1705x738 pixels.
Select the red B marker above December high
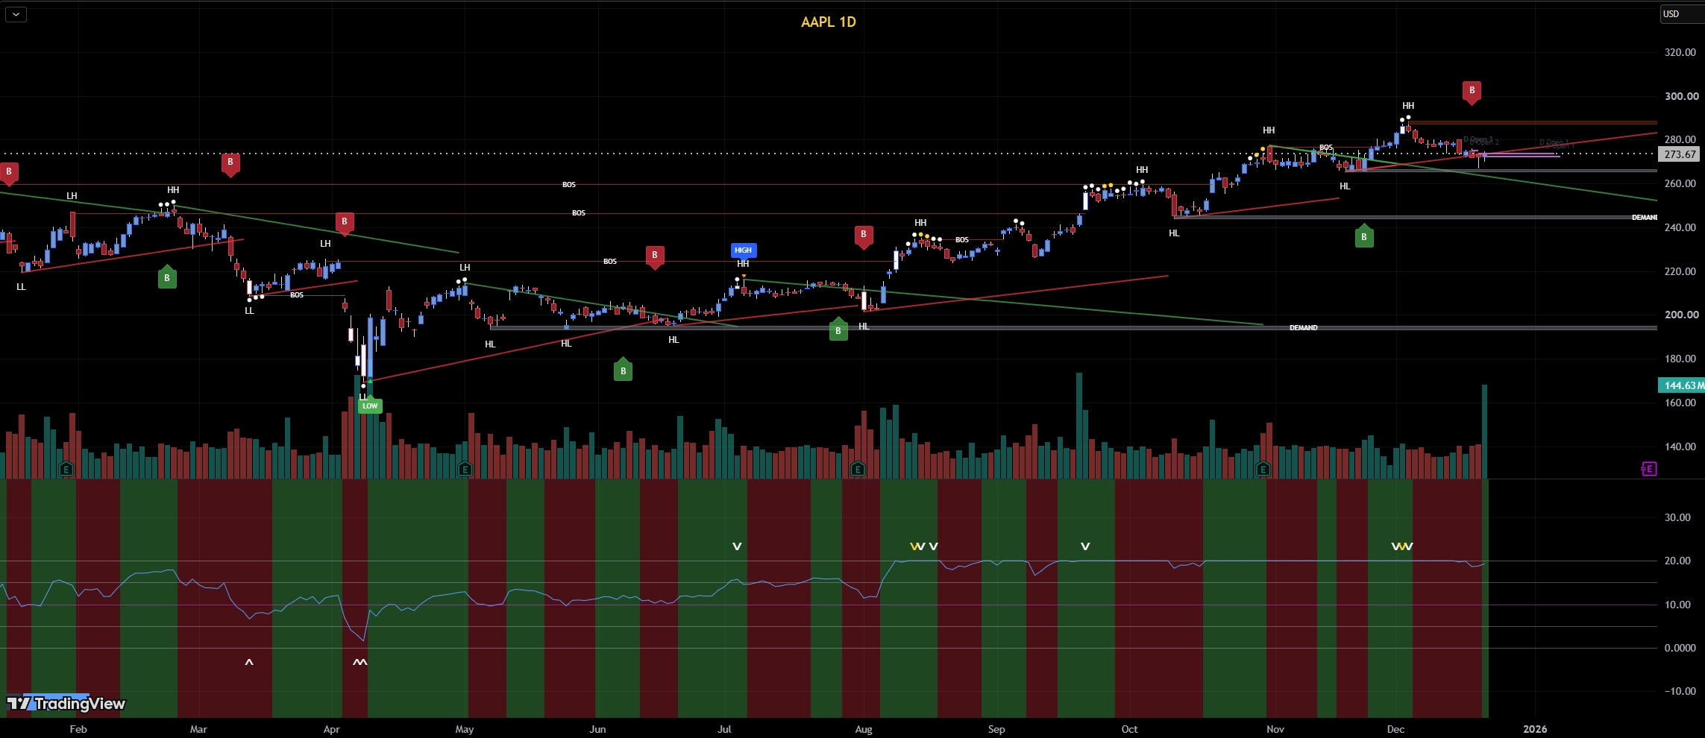click(1472, 91)
